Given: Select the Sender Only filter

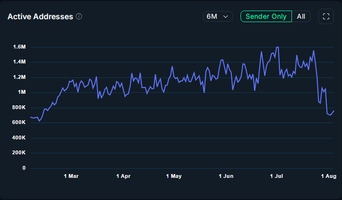Looking at the screenshot, I should (266, 16).
